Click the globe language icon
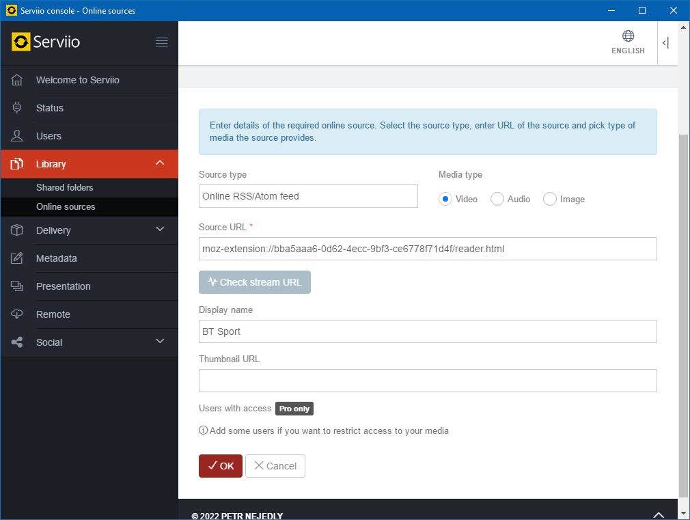Viewport: 690px width, 520px height. (x=628, y=36)
